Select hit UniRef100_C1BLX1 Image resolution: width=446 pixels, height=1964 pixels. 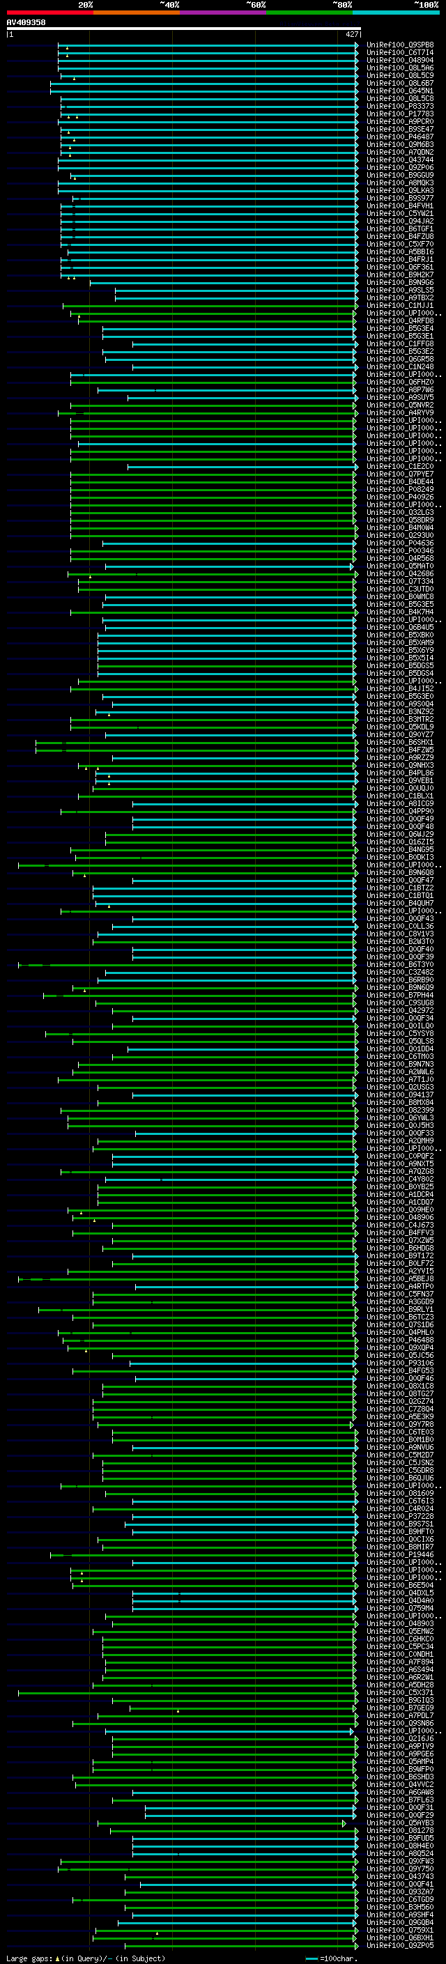click(x=400, y=795)
